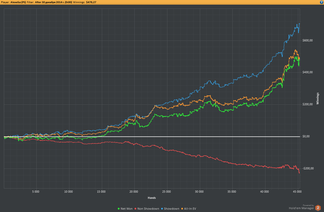Select the 10 000 hands tick label
Image resolution: width=324 pixels, height=212 pixels.
pos(69,192)
